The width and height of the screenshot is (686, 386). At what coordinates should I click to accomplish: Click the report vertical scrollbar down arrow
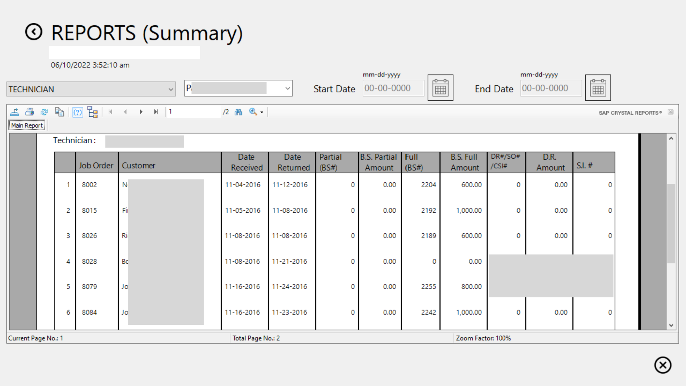671,325
